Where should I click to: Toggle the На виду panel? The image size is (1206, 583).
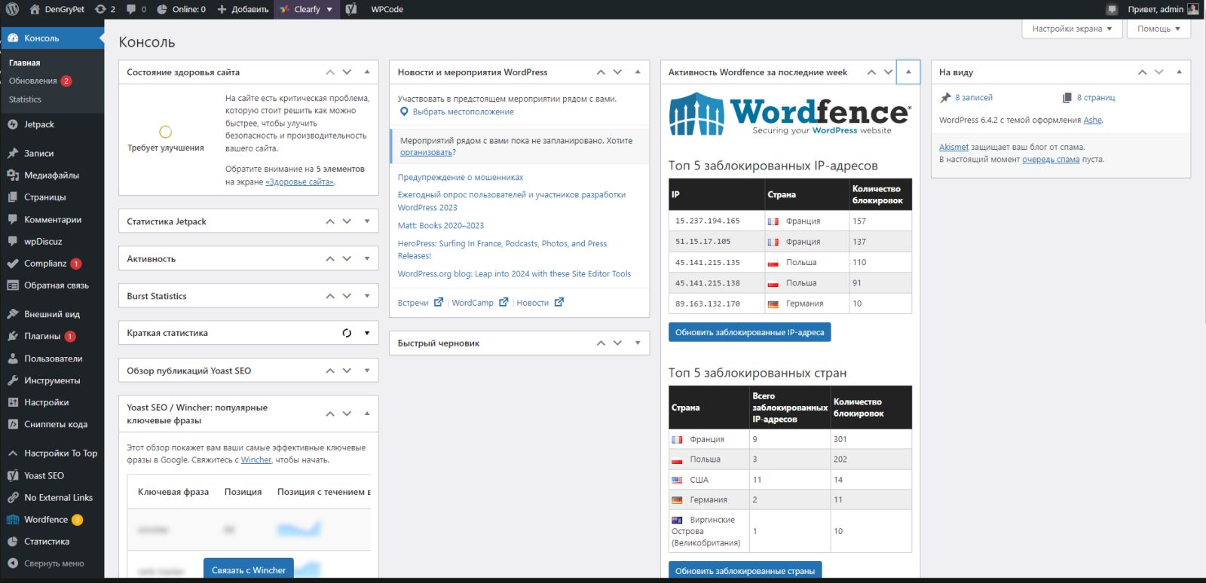pos(1179,72)
